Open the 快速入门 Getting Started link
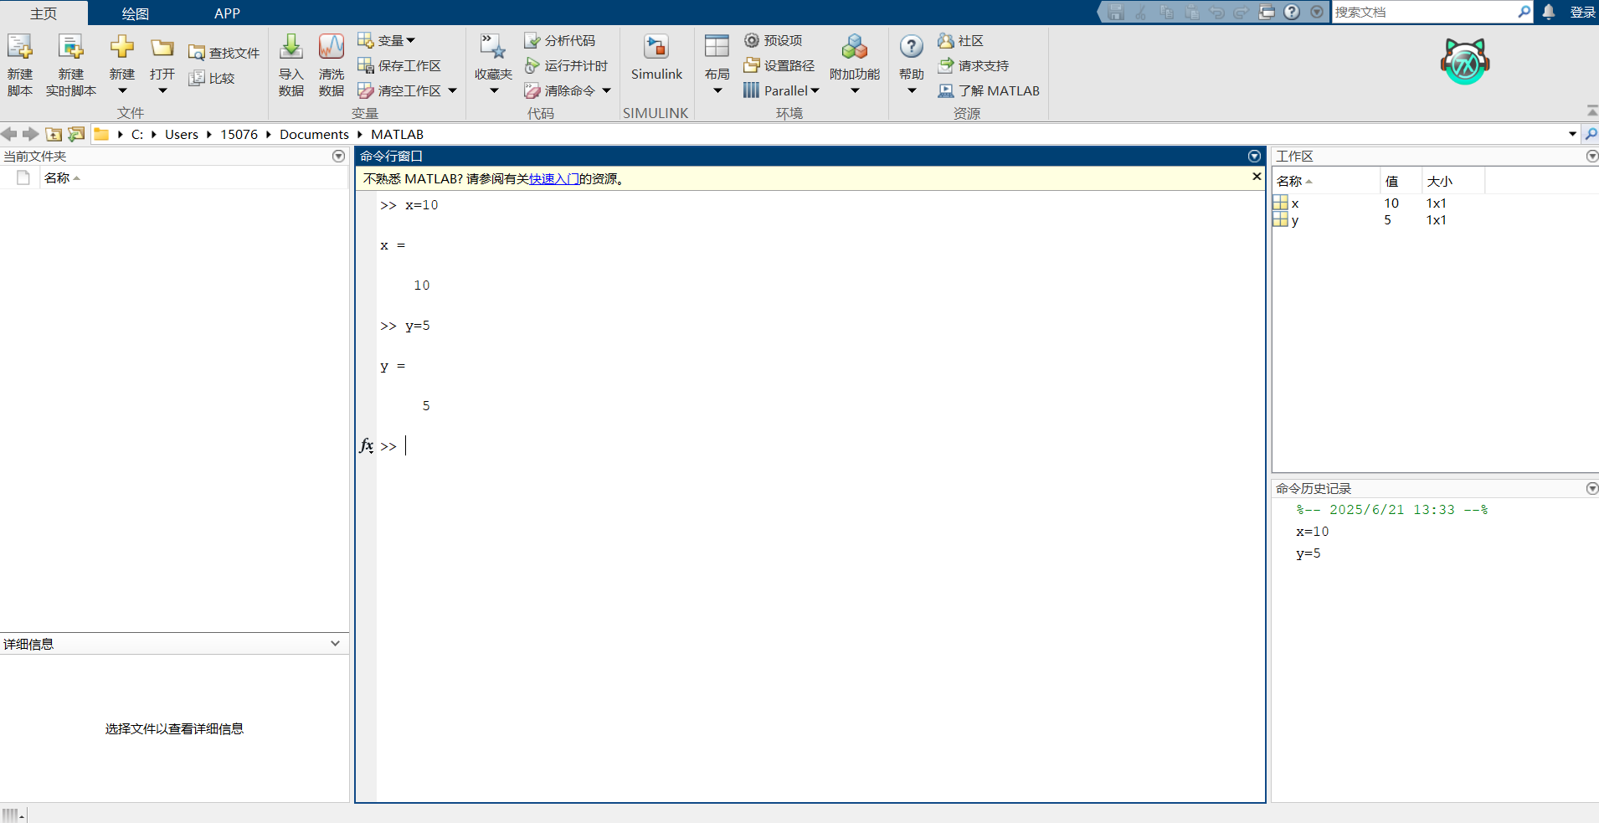Image resolution: width=1599 pixels, height=823 pixels. [553, 178]
